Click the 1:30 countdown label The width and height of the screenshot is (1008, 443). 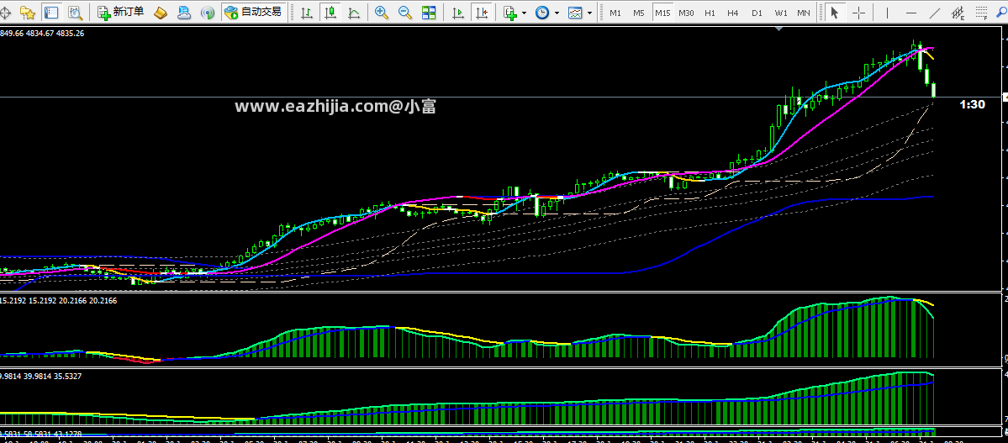click(x=972, y=104)
